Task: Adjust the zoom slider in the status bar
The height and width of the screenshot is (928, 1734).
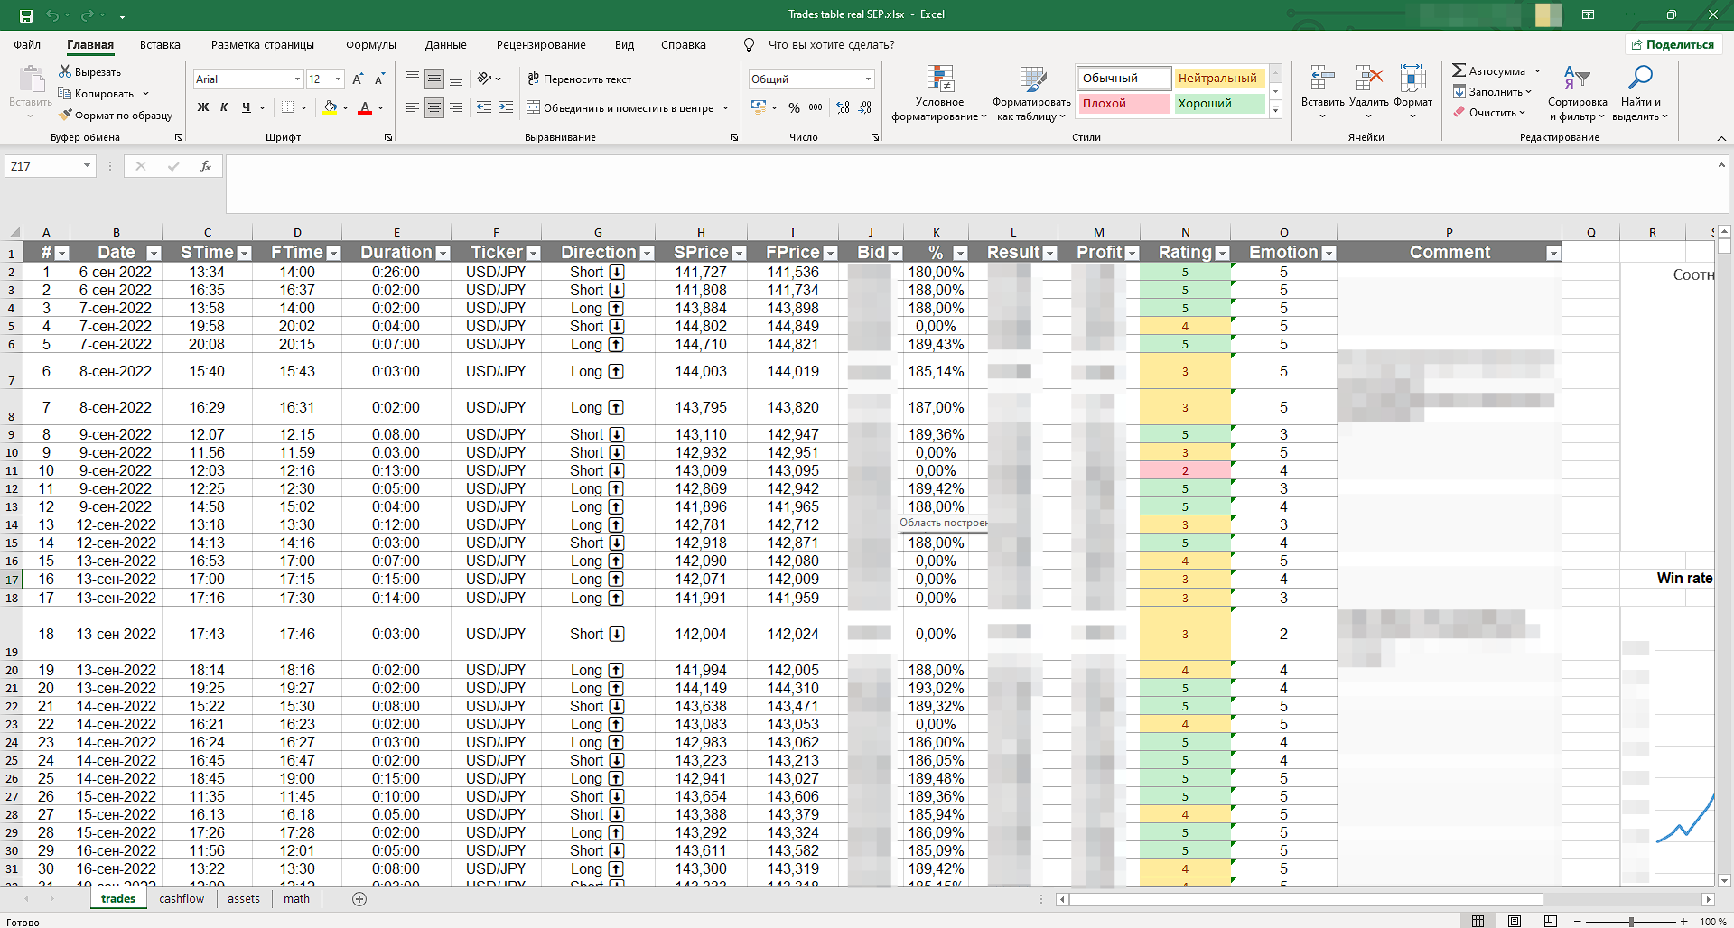Action: click(x=1631, y=922)
